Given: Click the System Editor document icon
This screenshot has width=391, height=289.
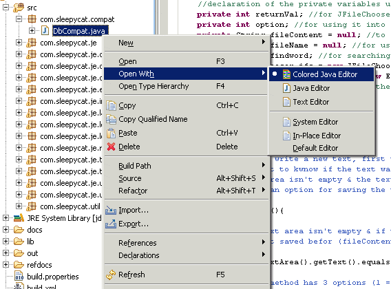Looking at the screenshot, I should point(286,122).
